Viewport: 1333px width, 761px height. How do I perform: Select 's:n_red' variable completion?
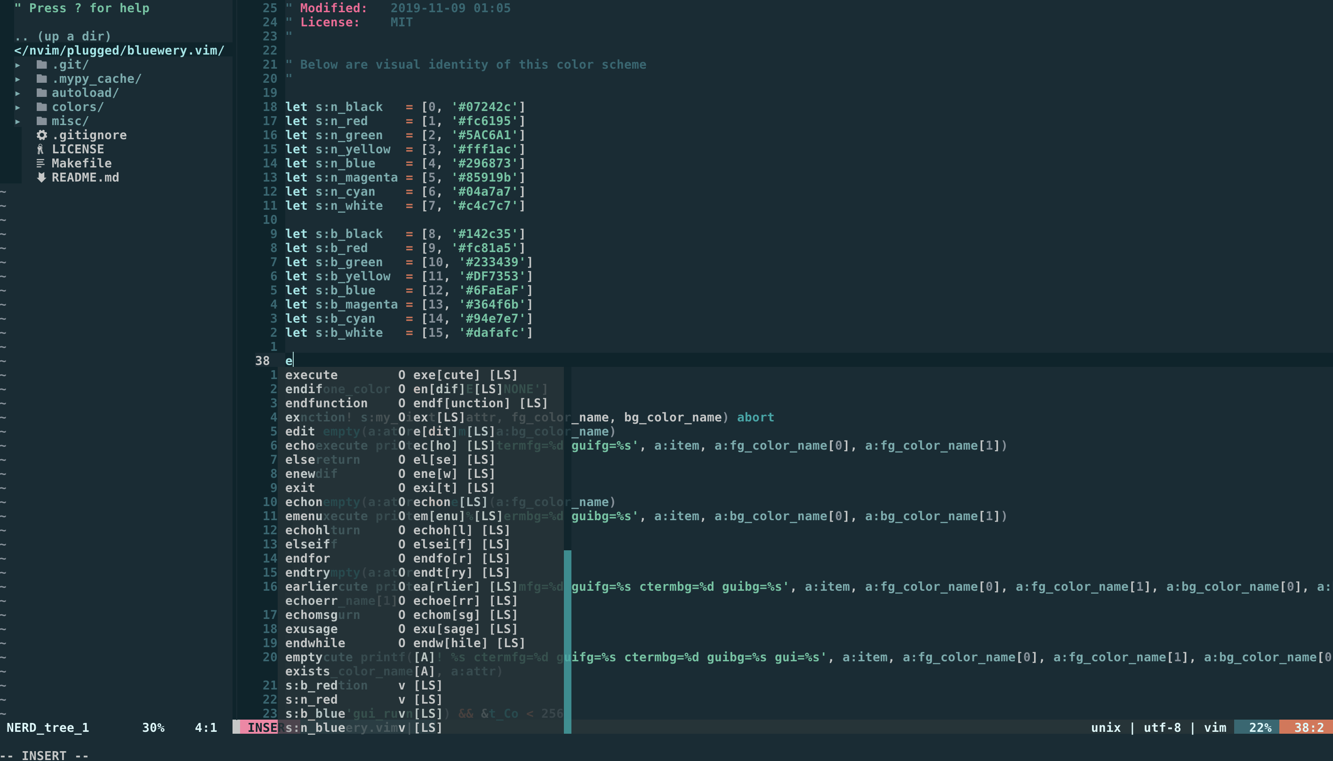[x=311, y=699]
